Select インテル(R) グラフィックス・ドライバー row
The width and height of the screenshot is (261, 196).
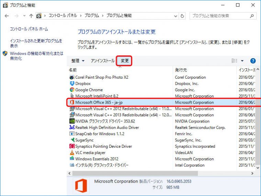point(161,165)
